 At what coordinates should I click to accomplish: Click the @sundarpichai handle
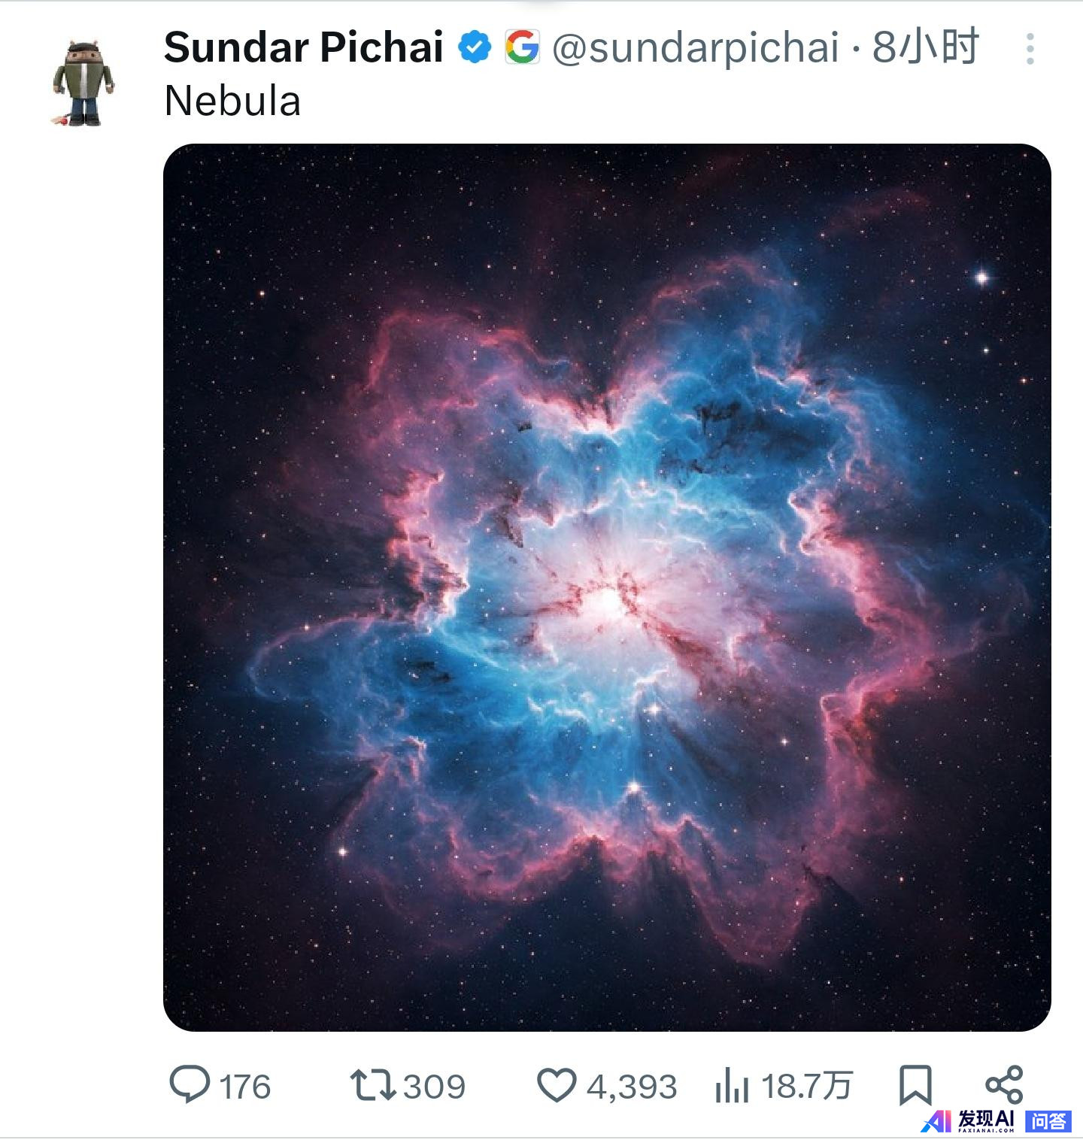696,48
